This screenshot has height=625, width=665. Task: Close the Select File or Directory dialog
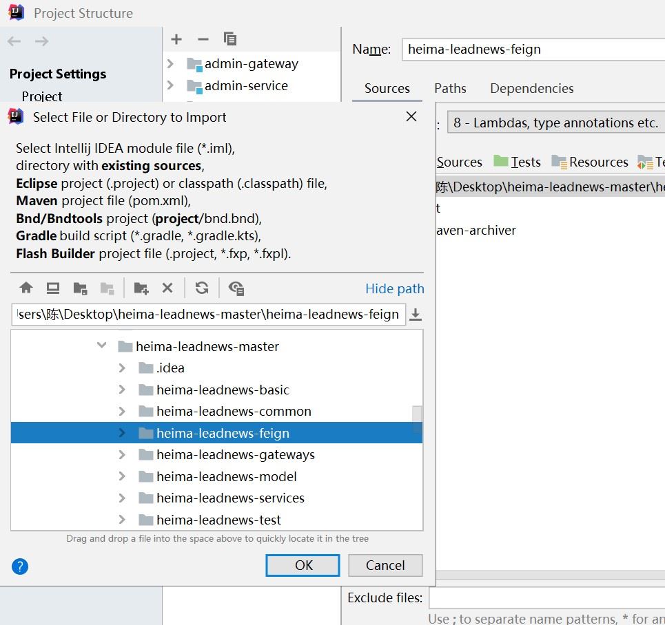coord(411,116)
